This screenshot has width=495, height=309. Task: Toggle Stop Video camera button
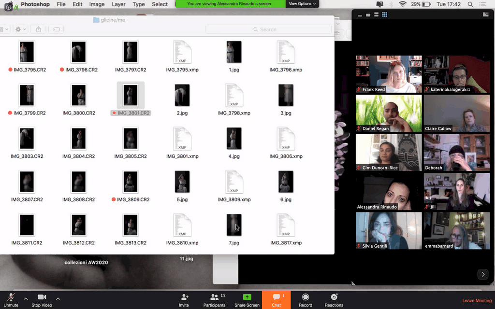(42, 298)
